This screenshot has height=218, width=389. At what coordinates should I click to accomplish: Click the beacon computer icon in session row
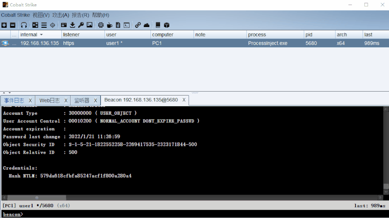pyautogui.click(x=5, y=43)
